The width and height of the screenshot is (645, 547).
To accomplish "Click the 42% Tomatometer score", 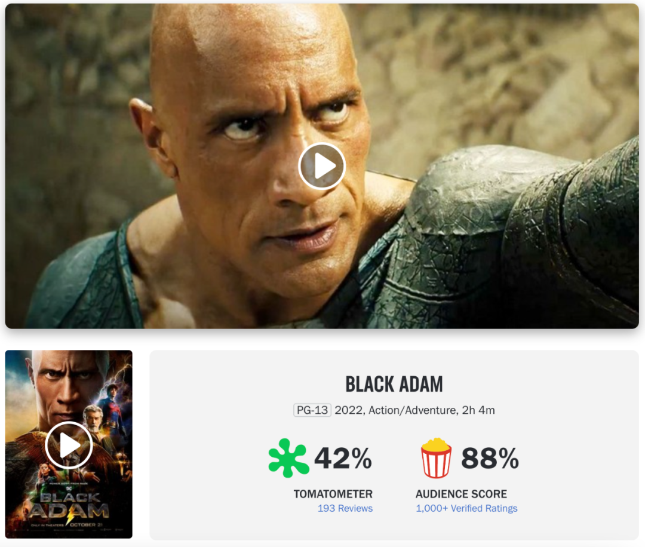I will click(343, 458).
